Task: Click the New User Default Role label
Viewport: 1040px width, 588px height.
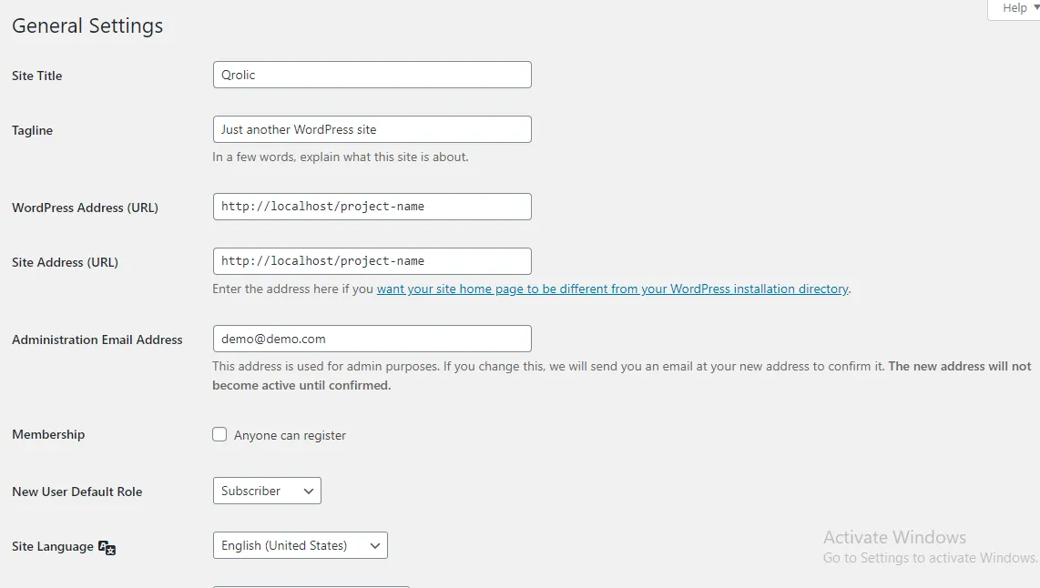Action: coord(77,492)
